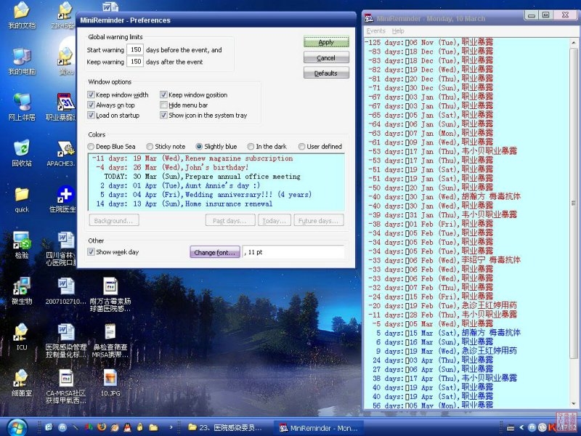The height and width of the screenshot is (436, 581).
Task: Choose the In the dark color scheme
Action: (x=251, y=147)
